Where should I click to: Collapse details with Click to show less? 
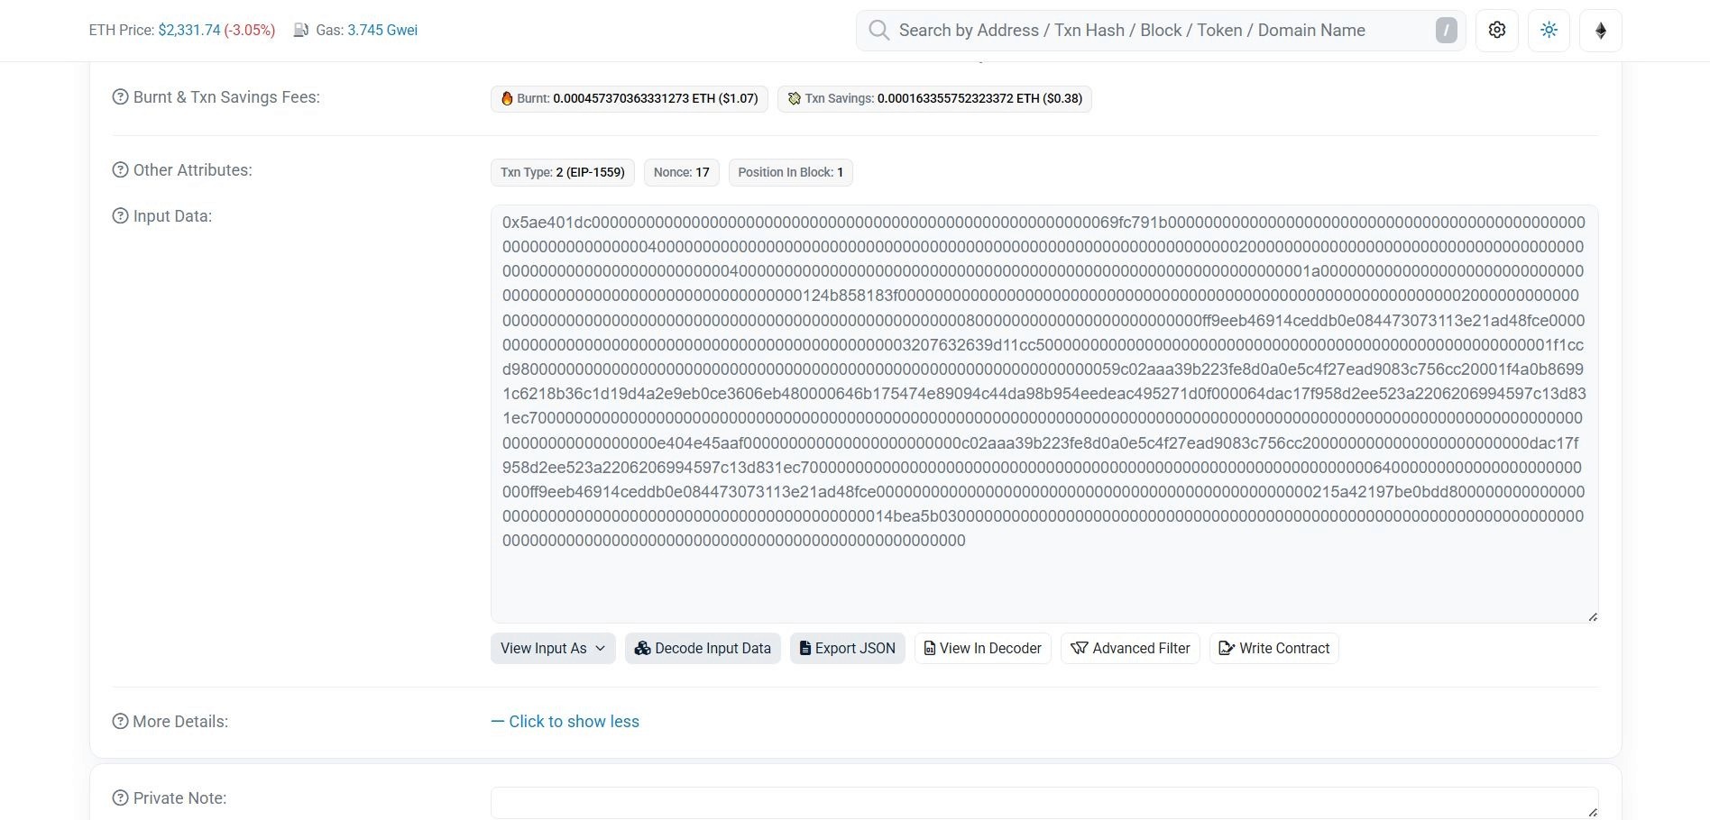[x=565, y=721]
